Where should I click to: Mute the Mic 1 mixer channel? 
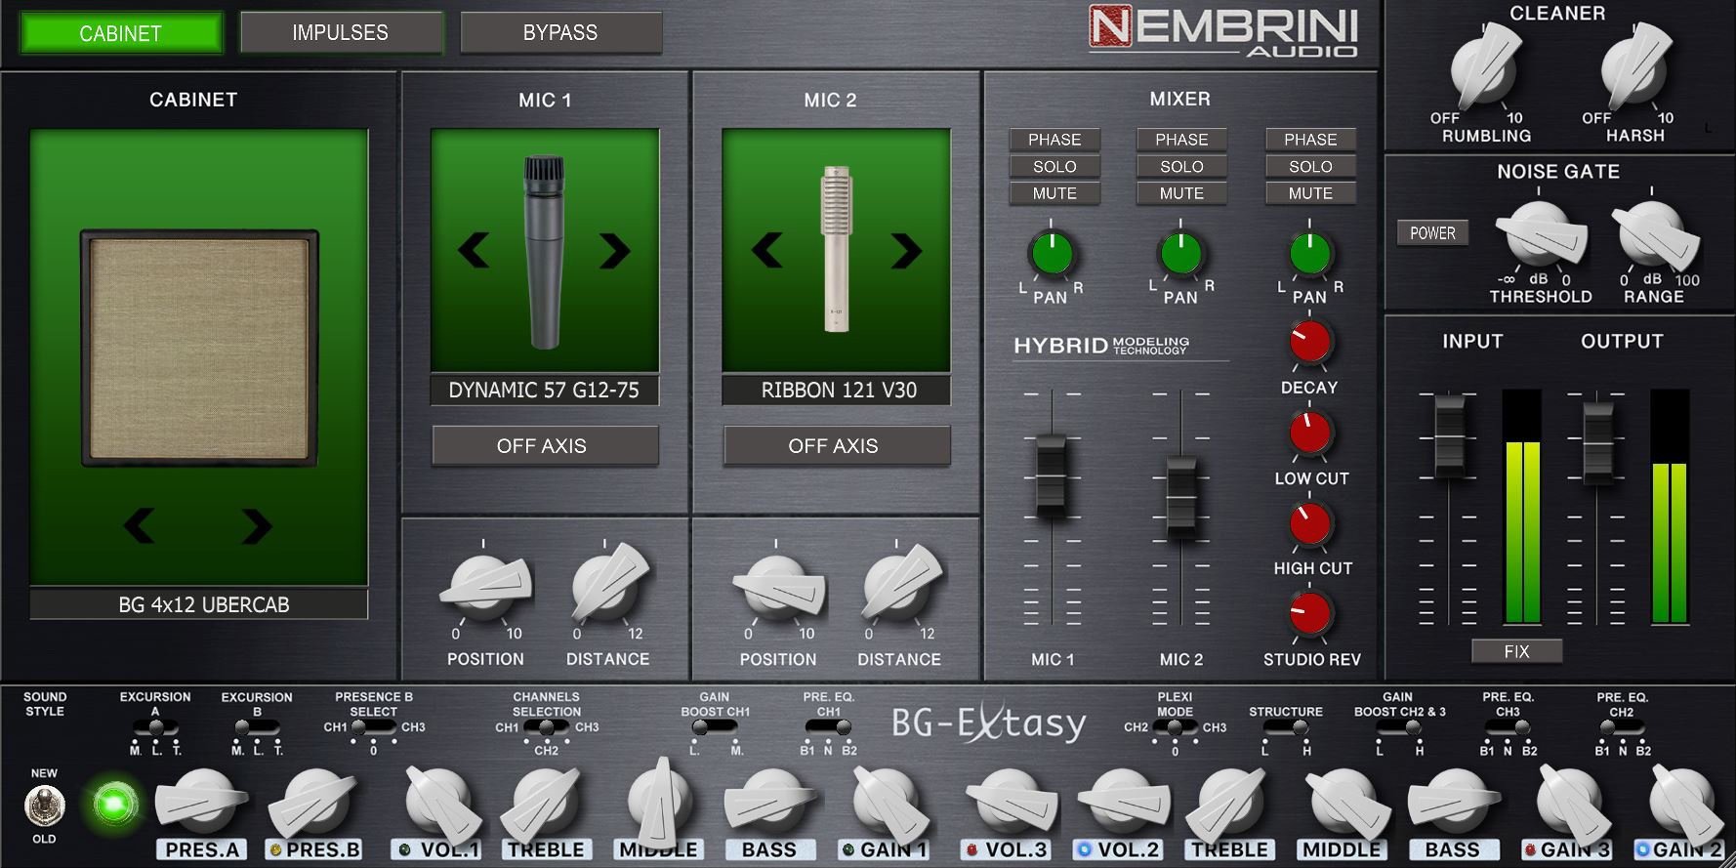pyautogui.click(x=1054, y=193)
